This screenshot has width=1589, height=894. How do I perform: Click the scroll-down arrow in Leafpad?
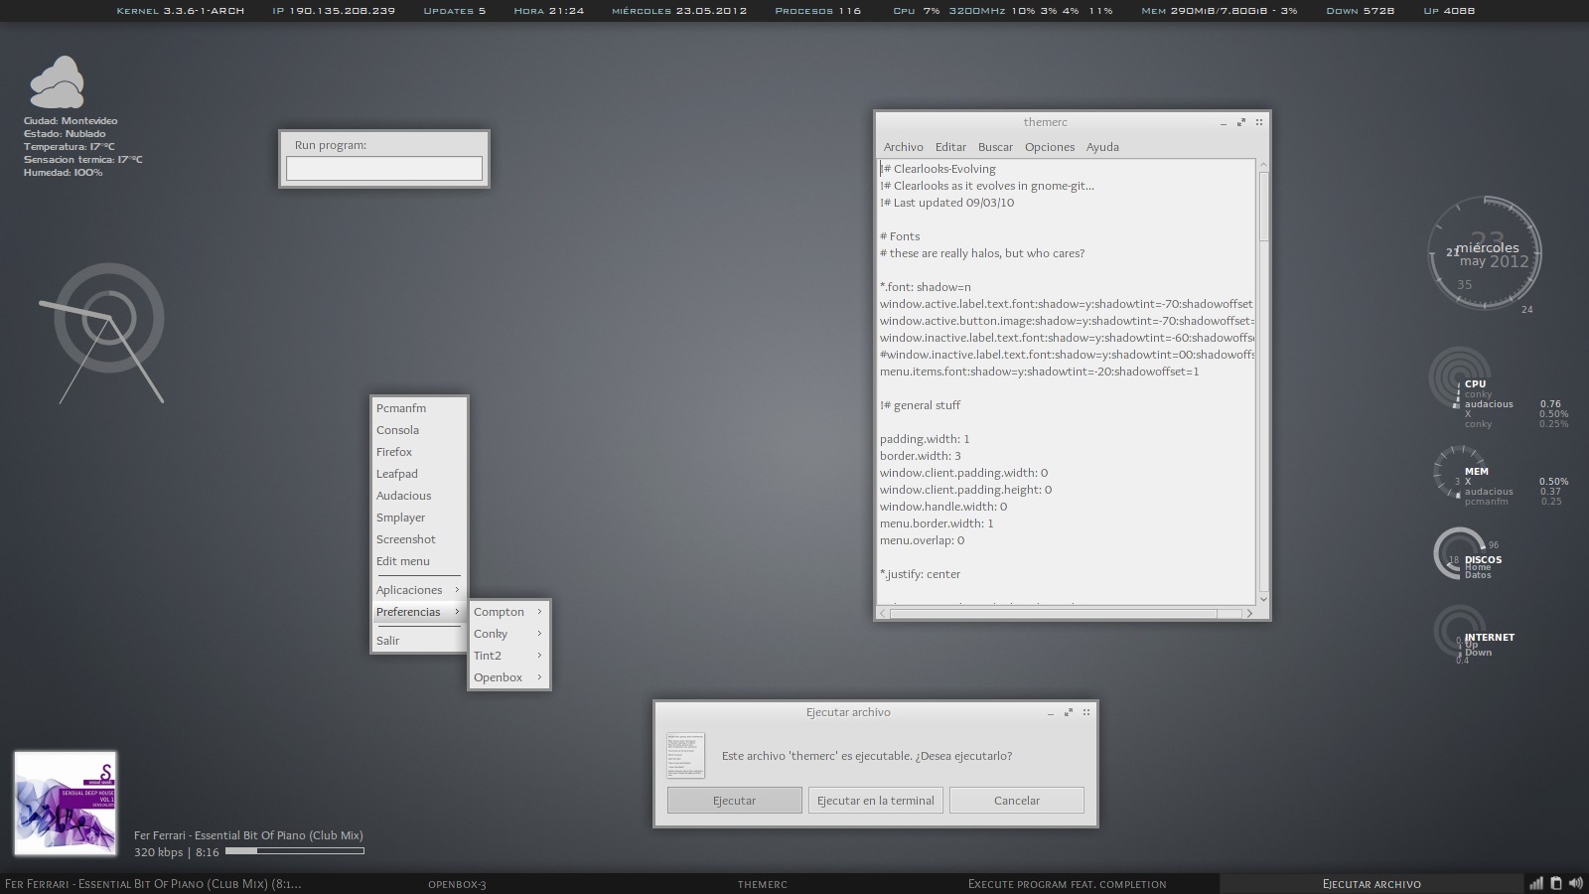(x=1263, y=599)
